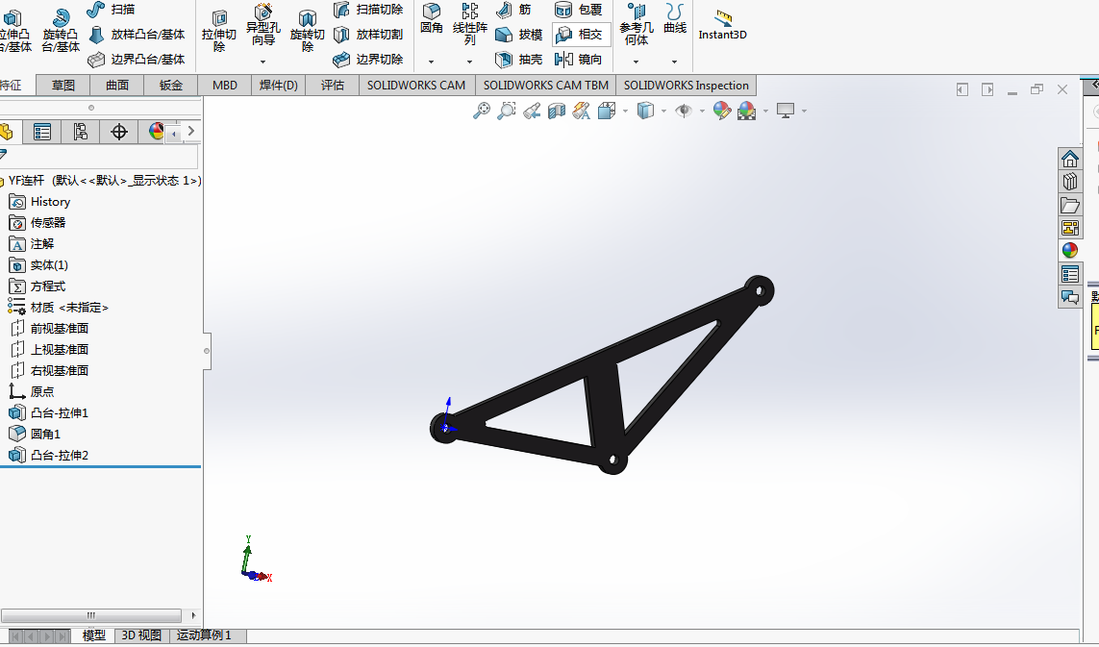The height and width of the screenshot is (647, 1099).
Task: Select 放样凸台/基体 loft tool
Action: [x=137, y=35]
